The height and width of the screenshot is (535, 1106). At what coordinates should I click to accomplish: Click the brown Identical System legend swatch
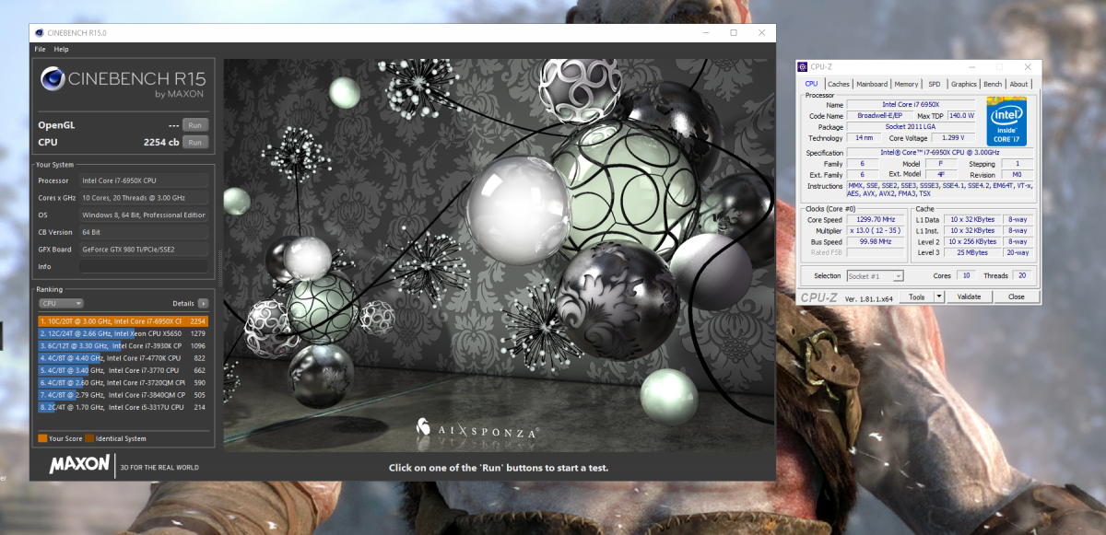tap(89, 438)
